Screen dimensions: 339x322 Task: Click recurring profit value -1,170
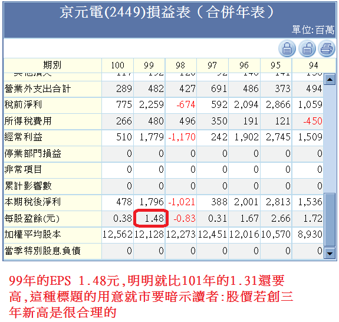[182, 137]
